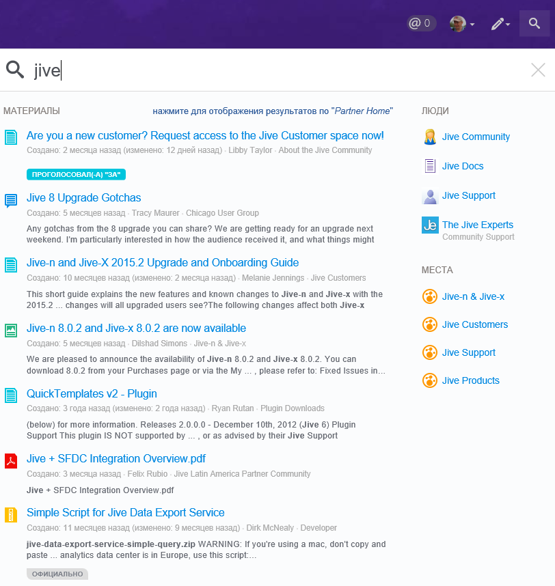Click document icon of 2015.2 Upgrade Guide

tap(11, 265)
